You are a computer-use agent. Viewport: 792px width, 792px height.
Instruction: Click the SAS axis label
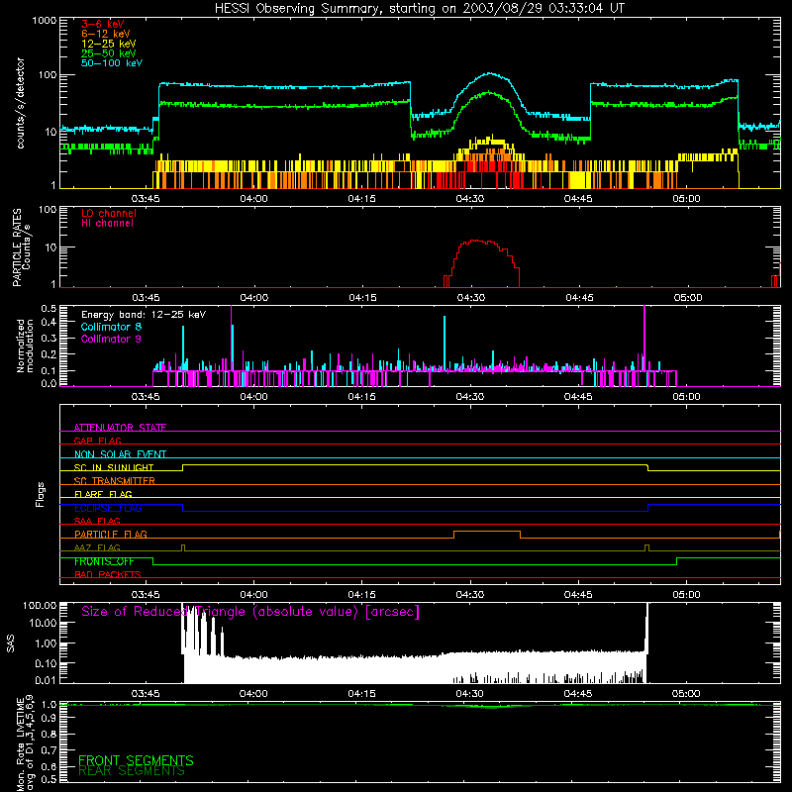(11, 643)
